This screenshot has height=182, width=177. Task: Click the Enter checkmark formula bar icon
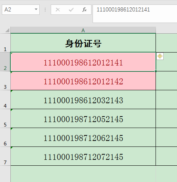71,10
